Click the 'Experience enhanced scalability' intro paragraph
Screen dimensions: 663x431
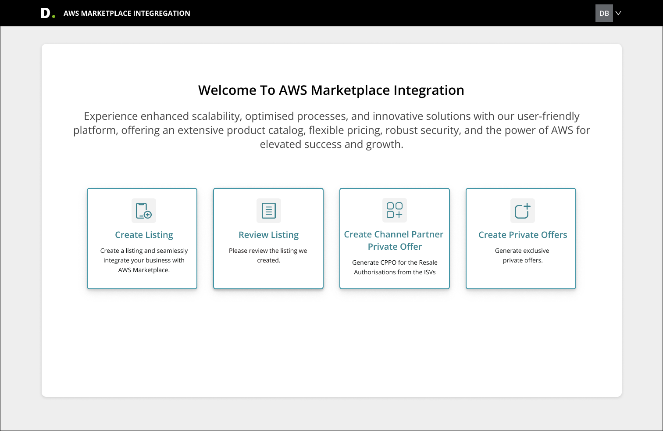[331, 130]
